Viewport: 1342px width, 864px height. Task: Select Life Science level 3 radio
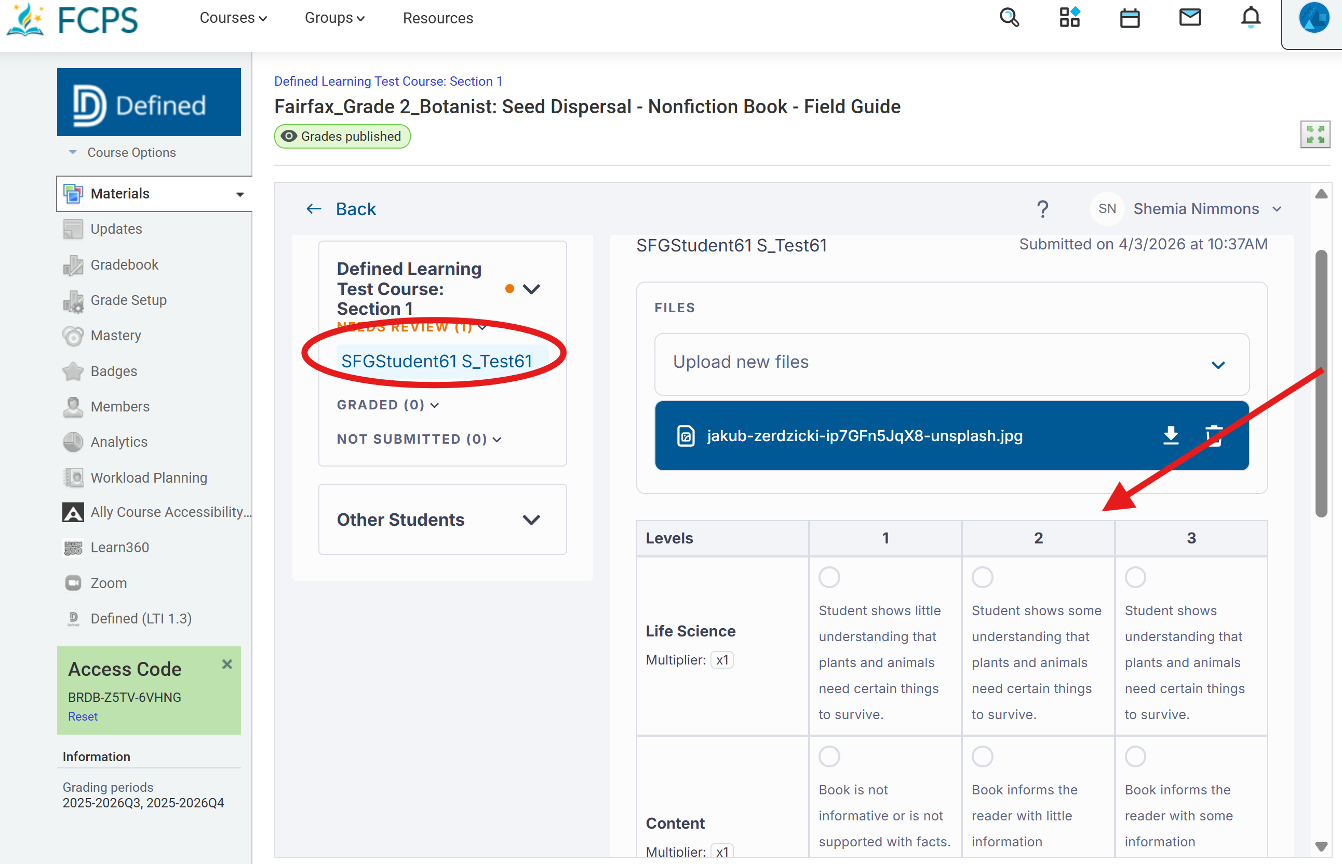1135,577
